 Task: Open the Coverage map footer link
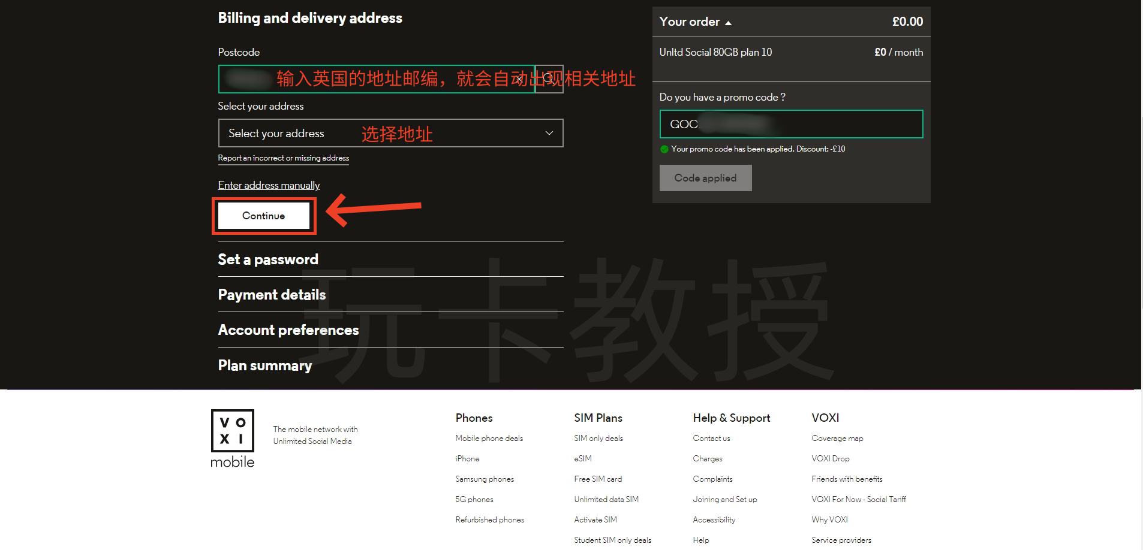pyautogui.click(x=837, y=439)
